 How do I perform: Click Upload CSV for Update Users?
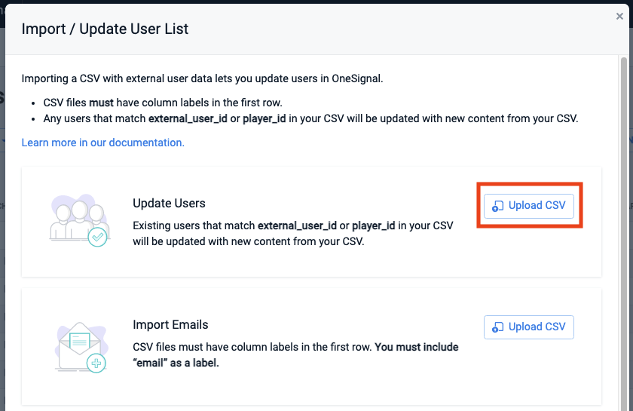[x=529, y=206]
